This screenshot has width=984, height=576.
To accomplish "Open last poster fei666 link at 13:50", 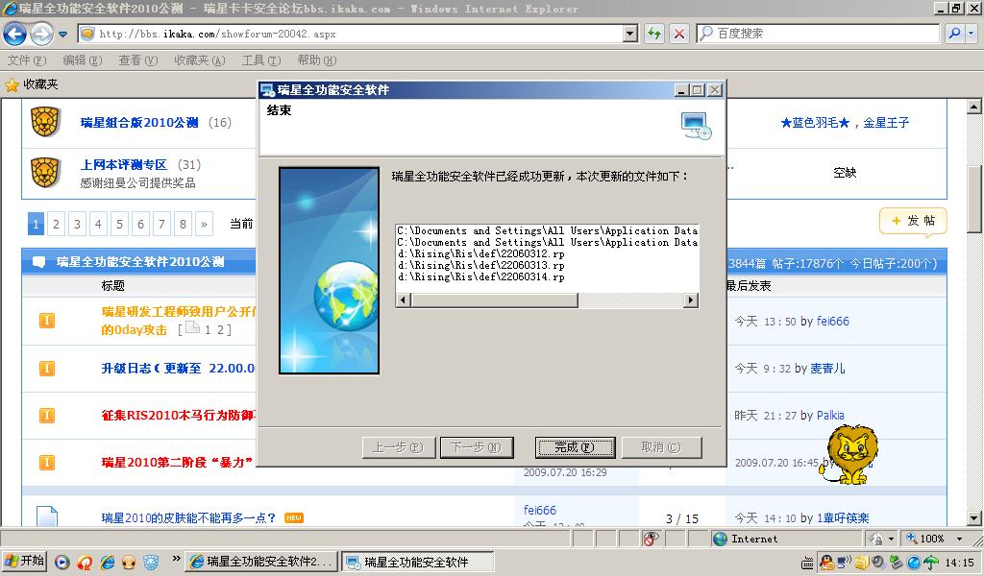I will coord(833,322).
